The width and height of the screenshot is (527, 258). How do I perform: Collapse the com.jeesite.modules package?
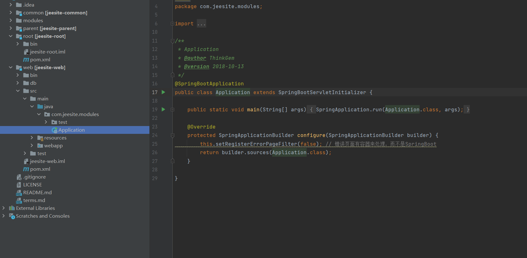click(39, 114)
